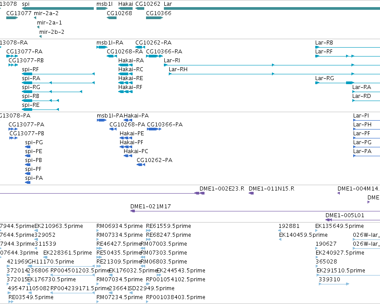Click the EK240927.5prime EST label
The image size is (380, 304).
pos(340,253)
